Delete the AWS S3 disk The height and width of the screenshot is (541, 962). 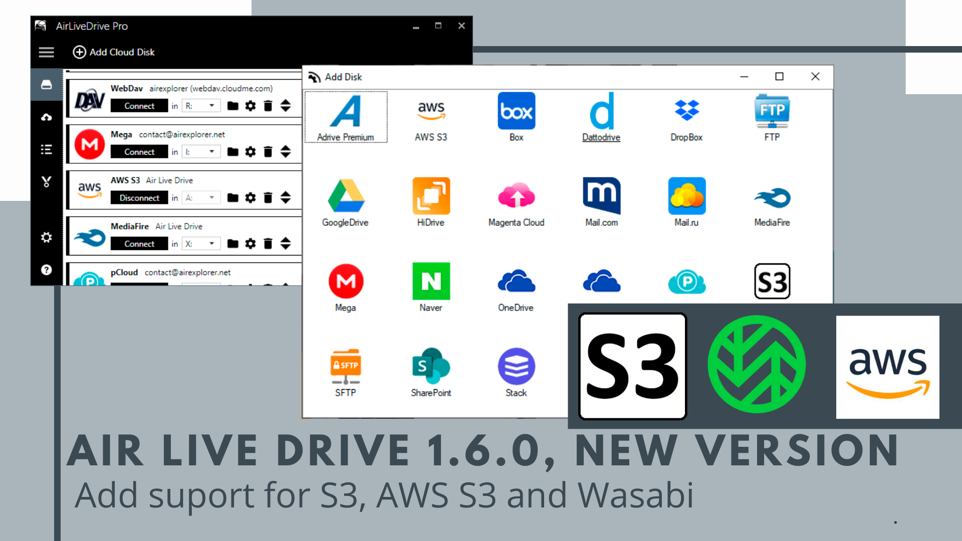pyautogui.click(x=268, y=198)
